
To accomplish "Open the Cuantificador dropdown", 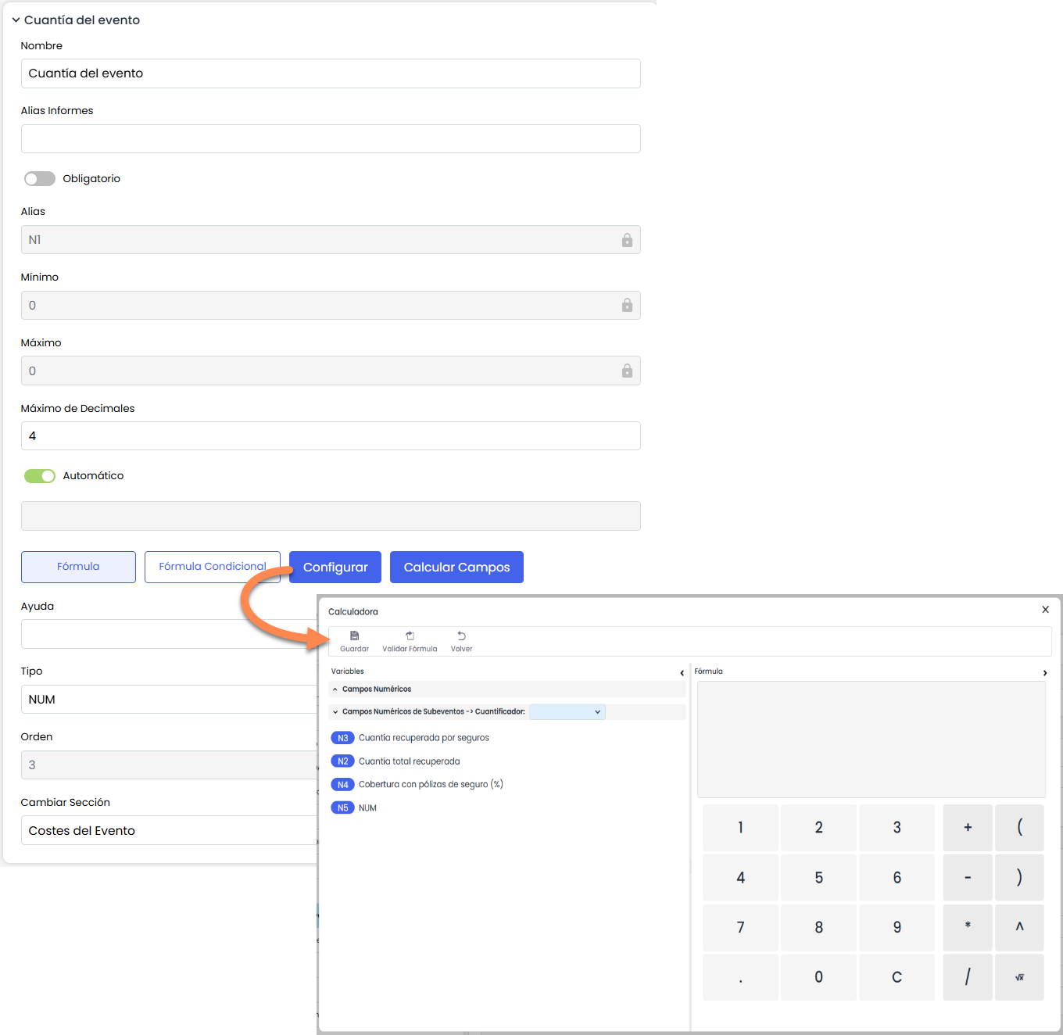I will [567, 712].
